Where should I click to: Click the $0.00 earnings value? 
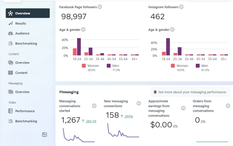point(161,125)
